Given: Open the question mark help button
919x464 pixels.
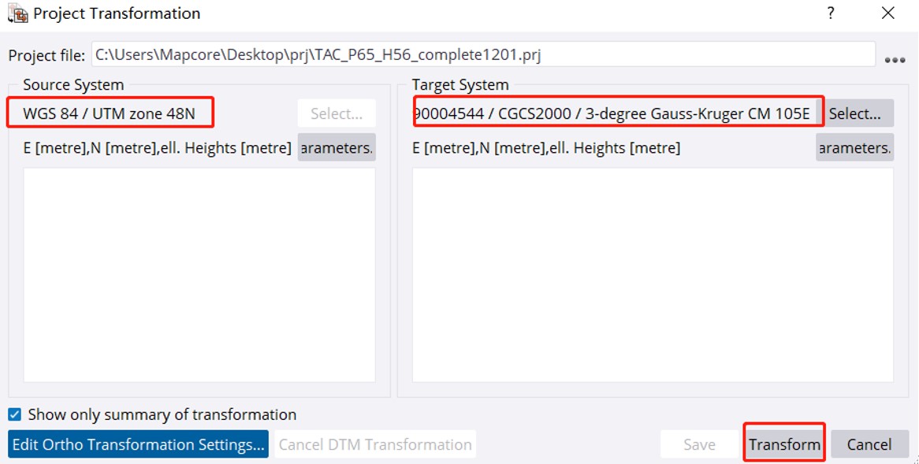Looking at the screenshot, I should tap(830, 13).
